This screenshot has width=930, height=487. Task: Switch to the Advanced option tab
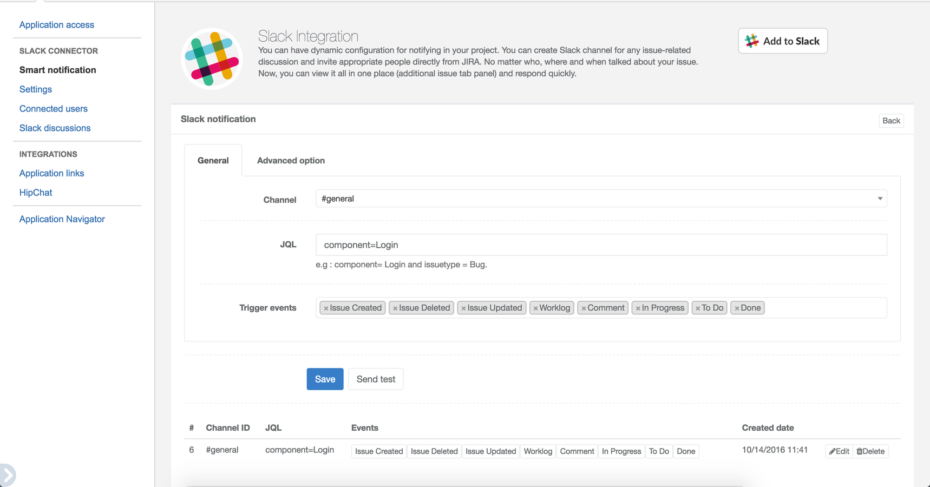pyautogui.click(x=291, y=160)
